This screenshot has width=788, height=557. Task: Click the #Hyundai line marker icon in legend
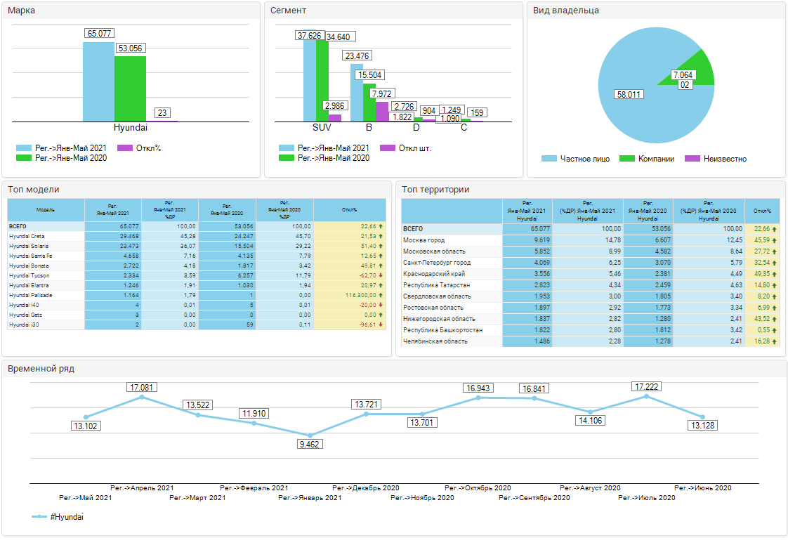39,517
